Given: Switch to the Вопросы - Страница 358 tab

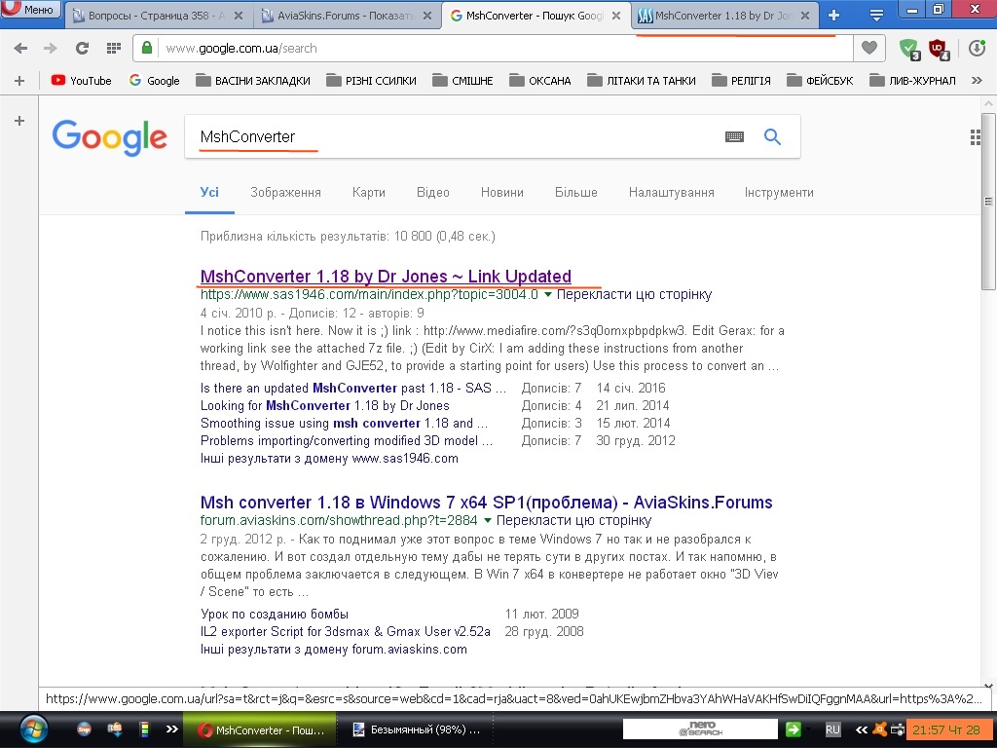Looking at the screenshot, I should [158, 16].
